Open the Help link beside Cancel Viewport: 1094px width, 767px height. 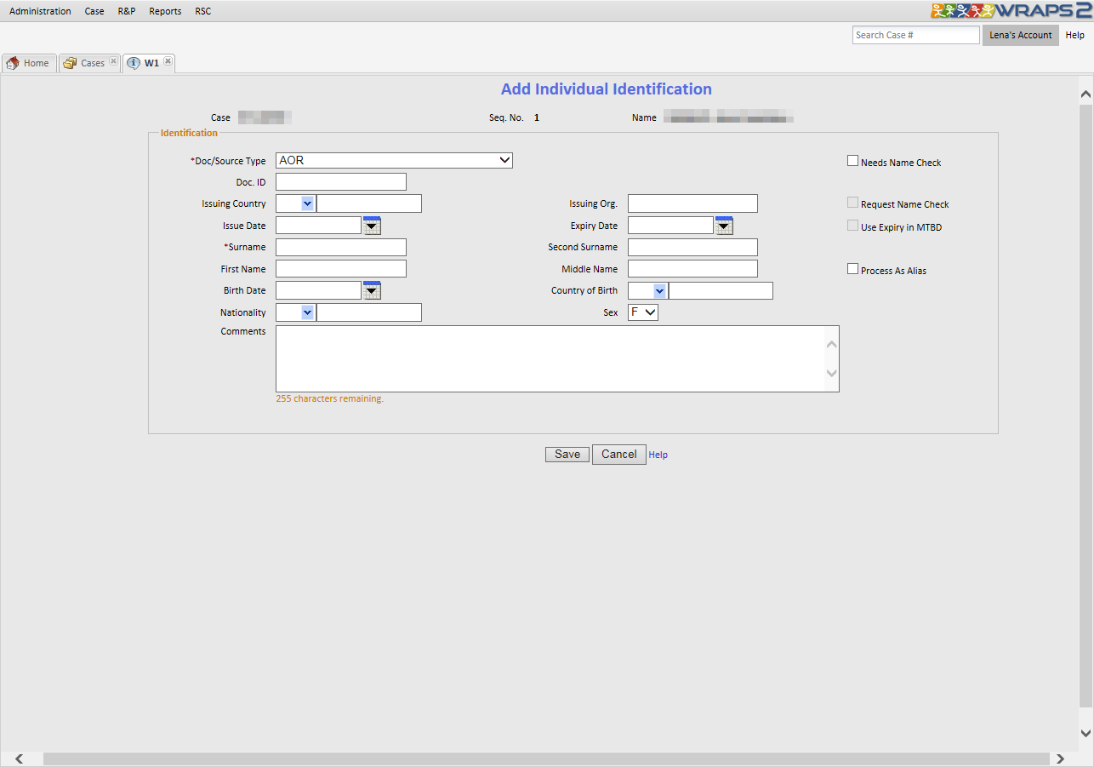(658, 455)
